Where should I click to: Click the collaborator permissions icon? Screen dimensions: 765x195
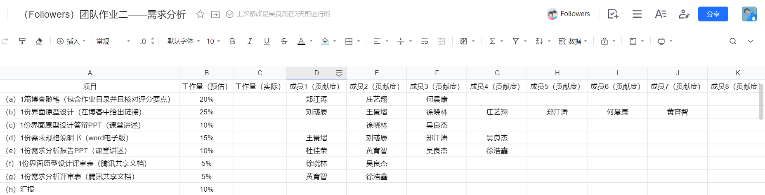tap(684, 14)
